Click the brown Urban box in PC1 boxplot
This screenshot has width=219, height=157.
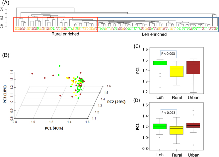point(193,68)
